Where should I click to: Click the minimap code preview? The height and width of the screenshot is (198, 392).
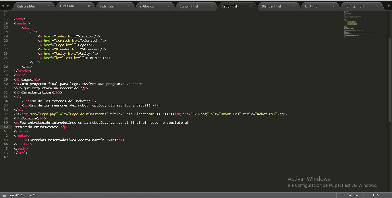362,24
